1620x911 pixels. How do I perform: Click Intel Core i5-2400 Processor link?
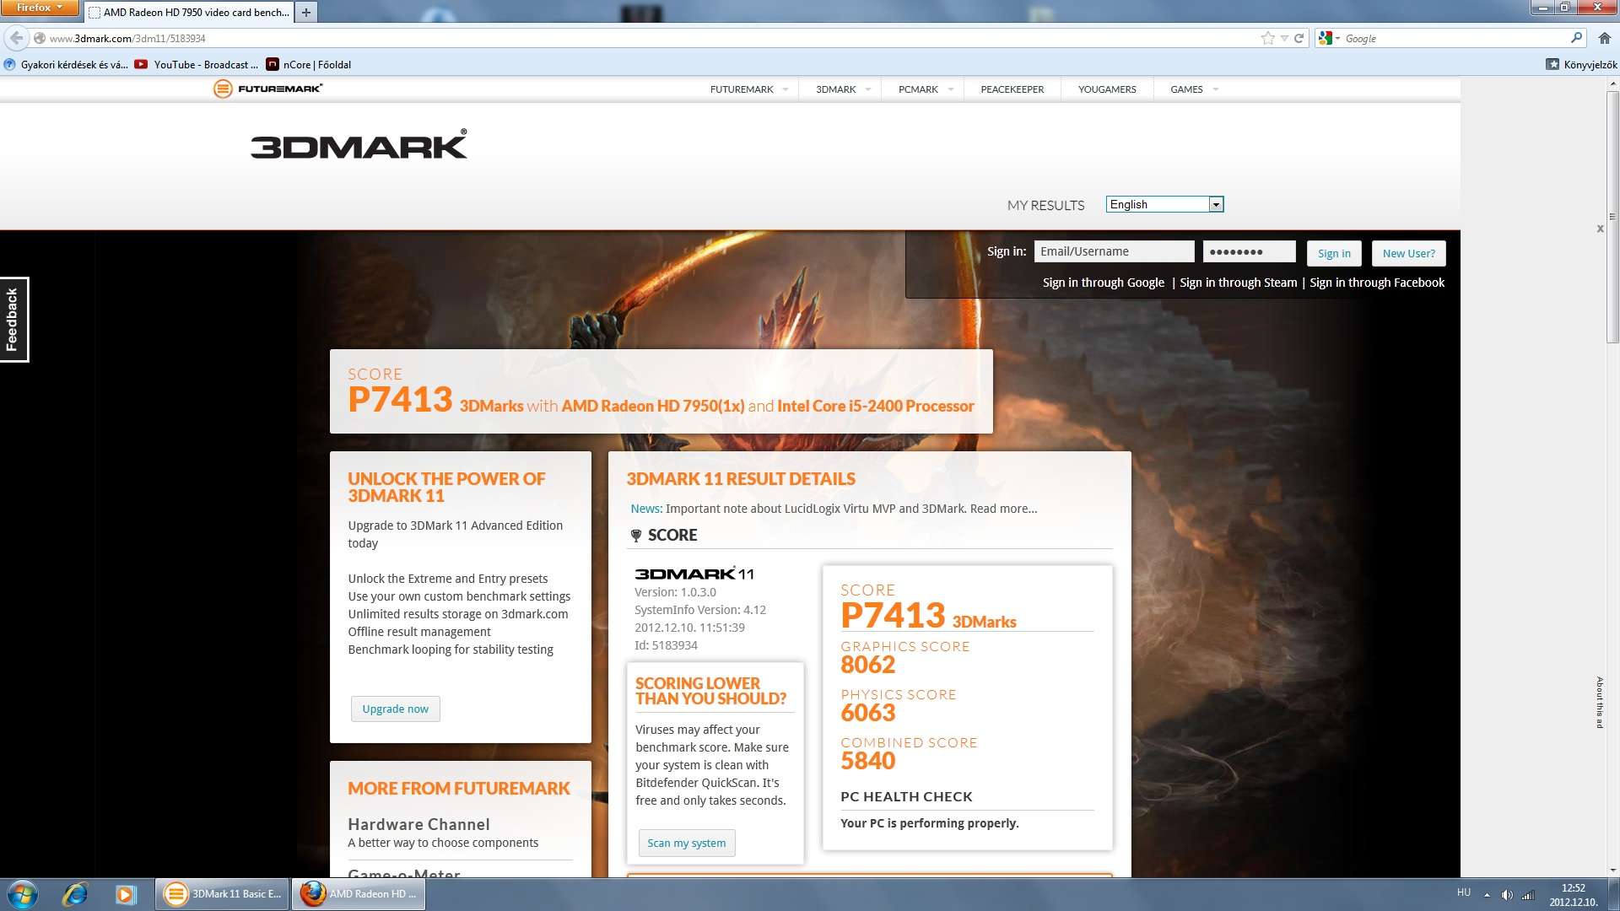(875, 406)
